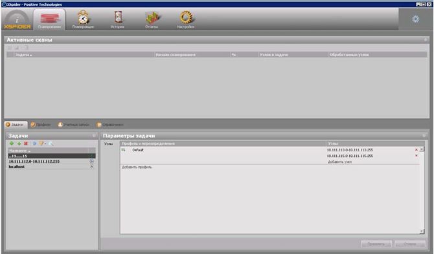Viewport: 434px width, 254px height.
Task: Click the status icon of task 10.111.112.0-10.111.112.255
Action: [91, 161]
